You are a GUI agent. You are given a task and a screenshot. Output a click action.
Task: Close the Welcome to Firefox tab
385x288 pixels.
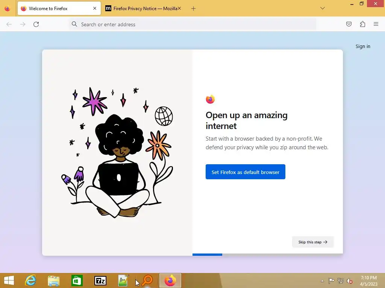pyautogui.click(x=95, y=8)
